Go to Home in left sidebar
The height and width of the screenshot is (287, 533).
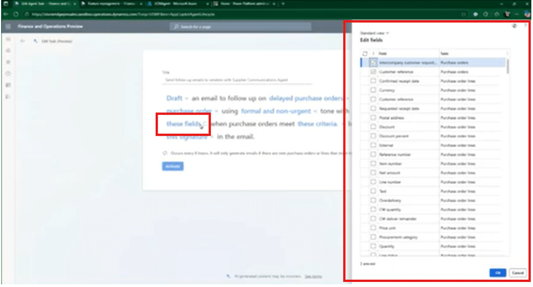pyautogui.click(x=8, y=50)
